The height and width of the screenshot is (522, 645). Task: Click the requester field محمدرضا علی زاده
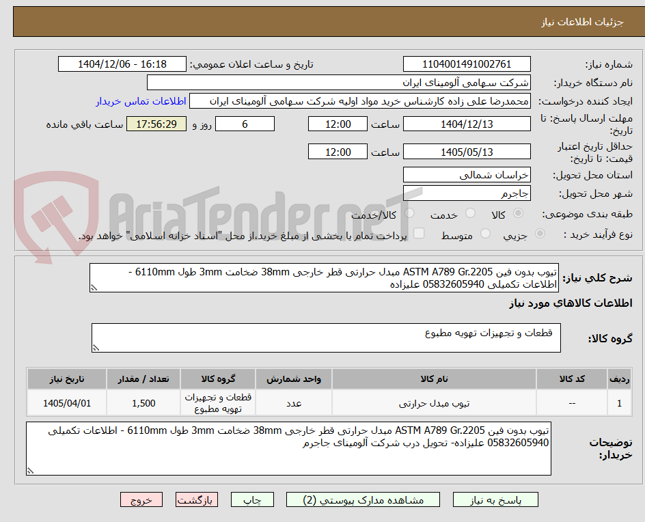click(360, 101)
